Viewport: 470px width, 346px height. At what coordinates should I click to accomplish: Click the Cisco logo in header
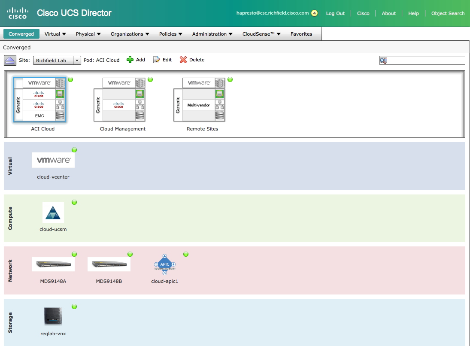tap(18, 13)
